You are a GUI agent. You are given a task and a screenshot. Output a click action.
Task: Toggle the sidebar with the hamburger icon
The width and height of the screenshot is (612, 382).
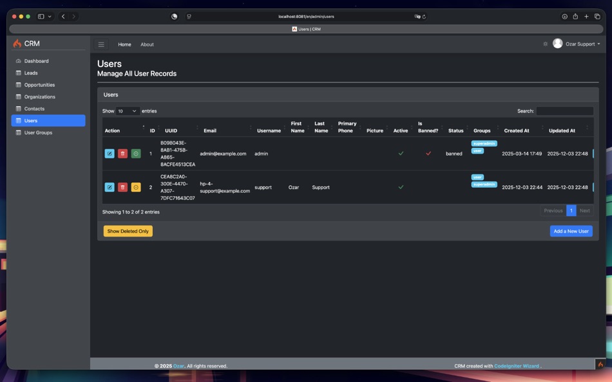pos(101,44)
